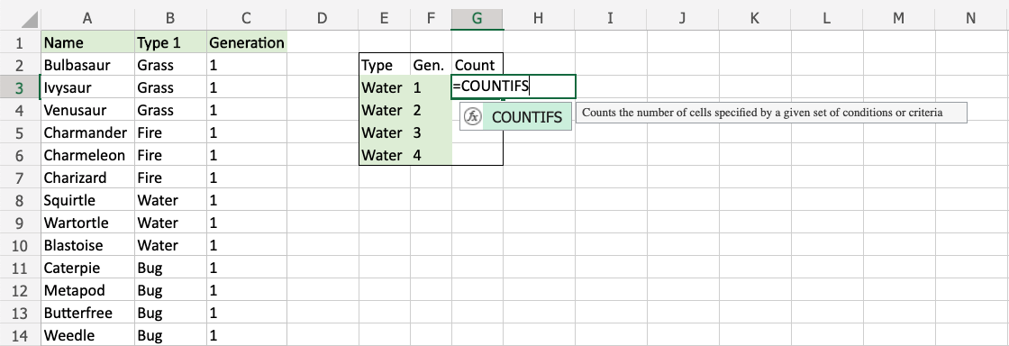Select the Generation header cell

(x=247, y=42)
